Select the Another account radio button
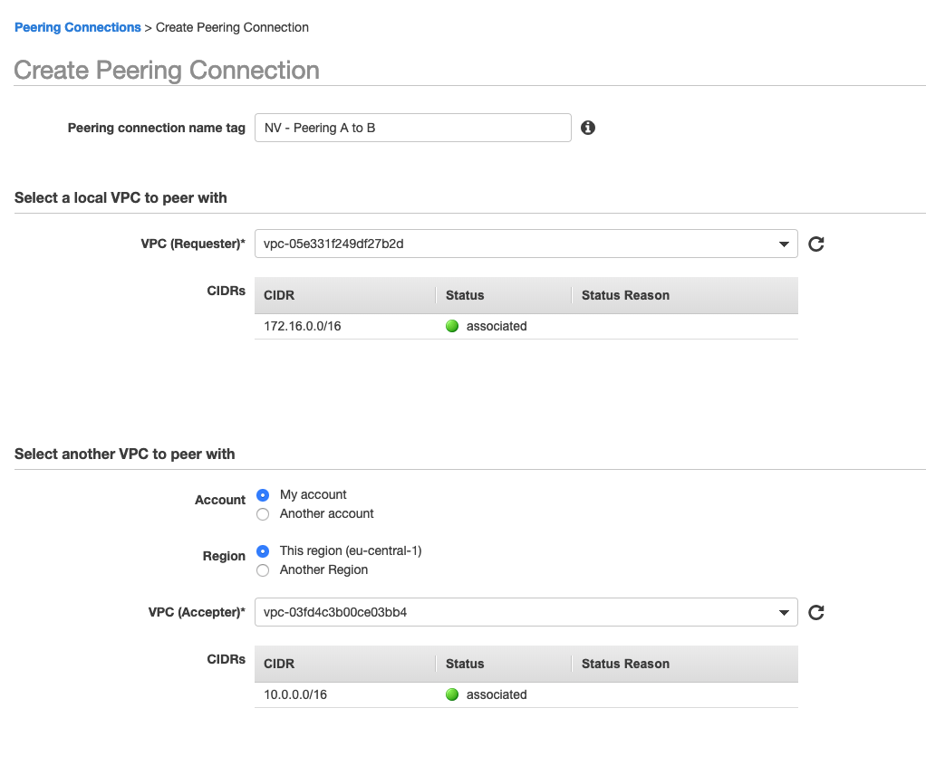926x775 pixels. click(x=263, y=514)
